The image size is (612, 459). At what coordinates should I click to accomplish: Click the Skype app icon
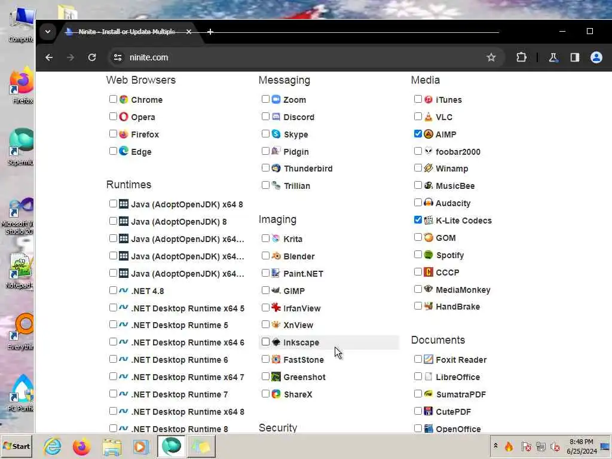[x=276, y=134]
